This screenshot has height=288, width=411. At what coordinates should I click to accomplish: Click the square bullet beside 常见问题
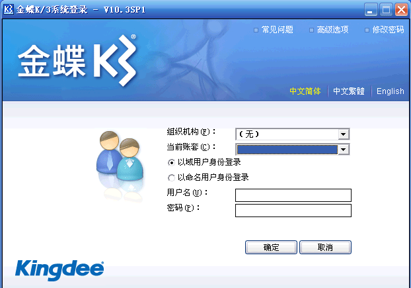(x=256, y=30)
